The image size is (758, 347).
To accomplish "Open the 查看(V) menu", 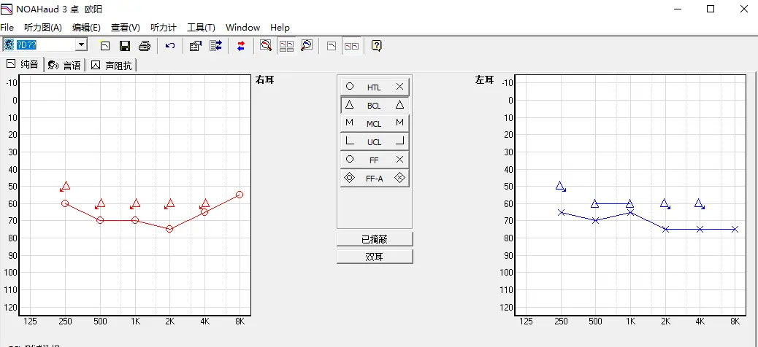I will pyautogui.click(x=125, y=28).
